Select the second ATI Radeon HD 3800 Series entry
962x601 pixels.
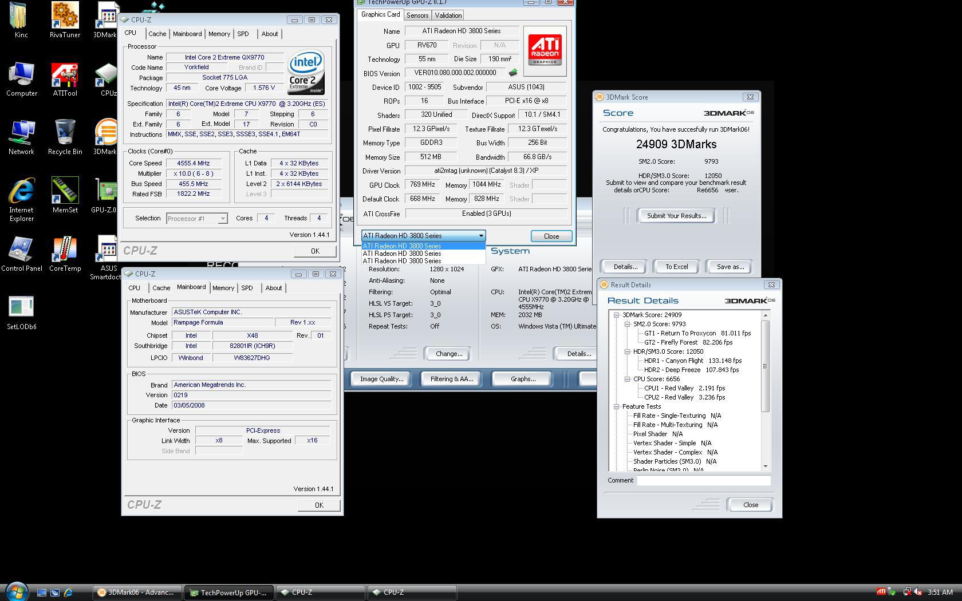click(423, 254)
